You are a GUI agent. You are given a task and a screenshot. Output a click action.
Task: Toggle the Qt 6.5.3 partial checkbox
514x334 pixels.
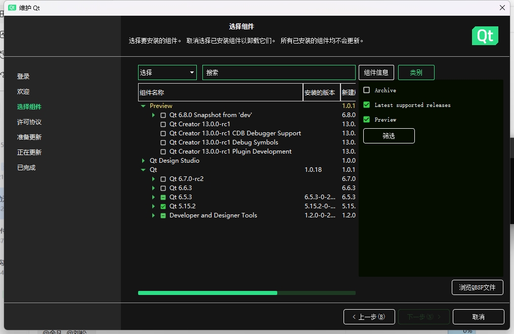(x=163, y=197)
